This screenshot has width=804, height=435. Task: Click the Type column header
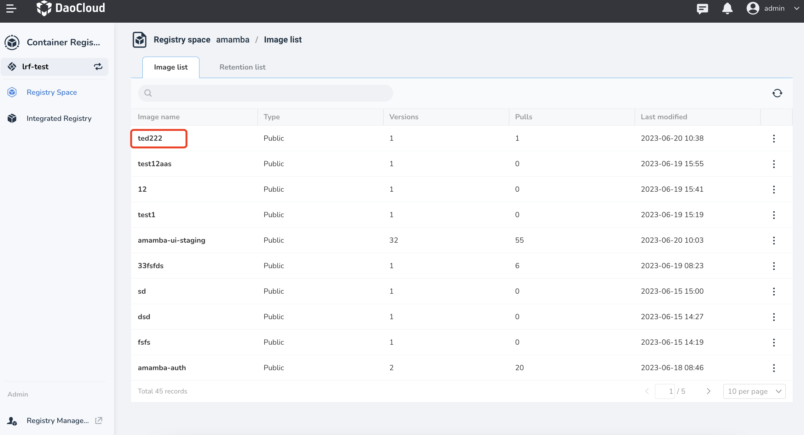click(x=272, y=117)
